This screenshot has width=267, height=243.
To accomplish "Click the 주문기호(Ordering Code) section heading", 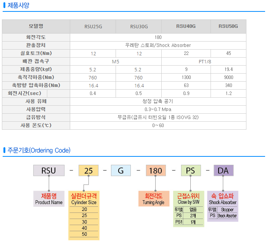I will [39, 150].
